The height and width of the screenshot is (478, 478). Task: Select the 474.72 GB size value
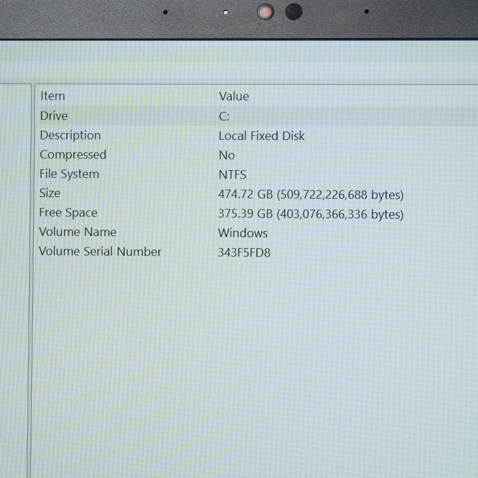point(311,195)
